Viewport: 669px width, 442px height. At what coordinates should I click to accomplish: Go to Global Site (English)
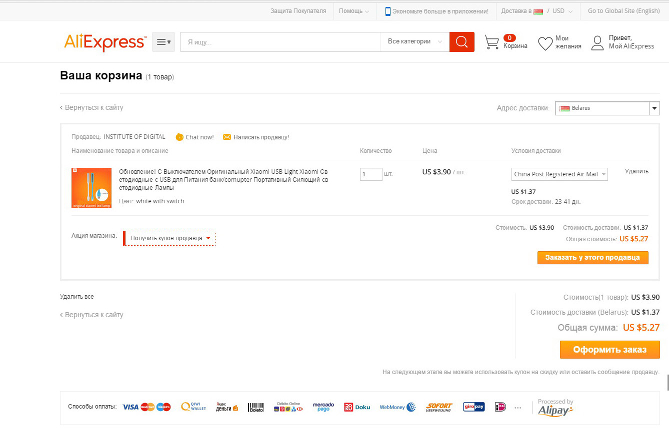coord(624,11)
